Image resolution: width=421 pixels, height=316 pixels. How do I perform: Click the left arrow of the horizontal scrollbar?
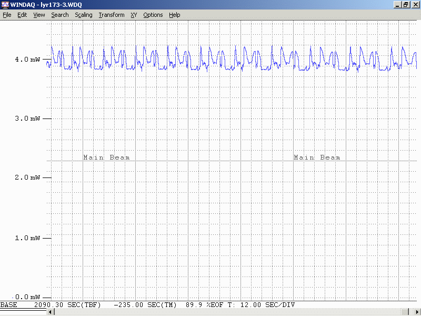51,312
